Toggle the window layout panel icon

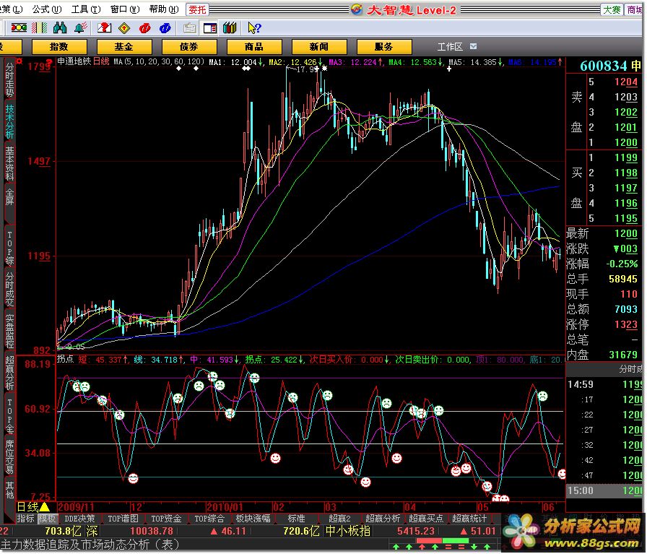209,27
